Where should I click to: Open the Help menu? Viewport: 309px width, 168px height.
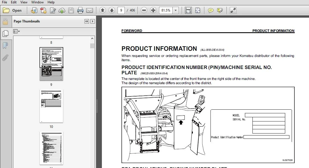click(x=51, y=2)
